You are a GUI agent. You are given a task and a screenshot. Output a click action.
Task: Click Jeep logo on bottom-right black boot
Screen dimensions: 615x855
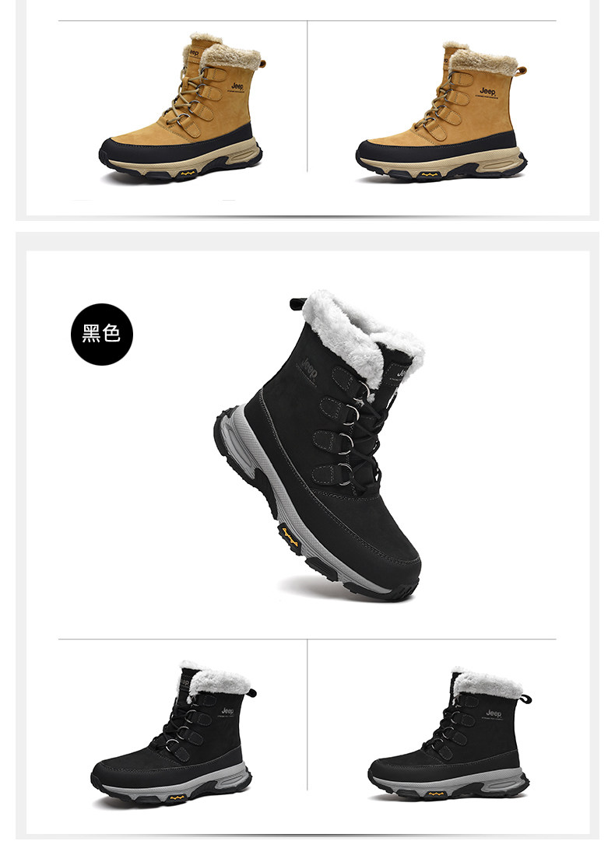(x=494, y=713)
